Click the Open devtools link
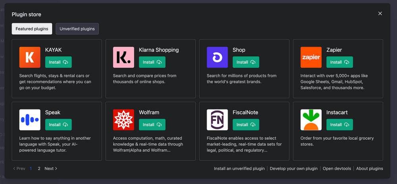Image resolution: width=397 pixels, height=184 pixels. (x=337, y=169)
